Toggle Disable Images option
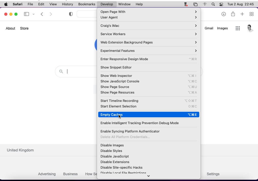258x181 pixels. coord(149,145)
